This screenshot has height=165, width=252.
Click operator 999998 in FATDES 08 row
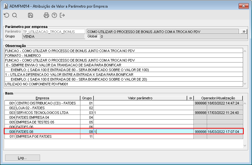point(201,132)
